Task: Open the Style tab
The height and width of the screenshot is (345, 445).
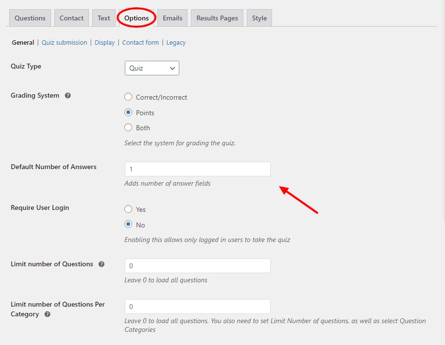Action: coord(259,18)
